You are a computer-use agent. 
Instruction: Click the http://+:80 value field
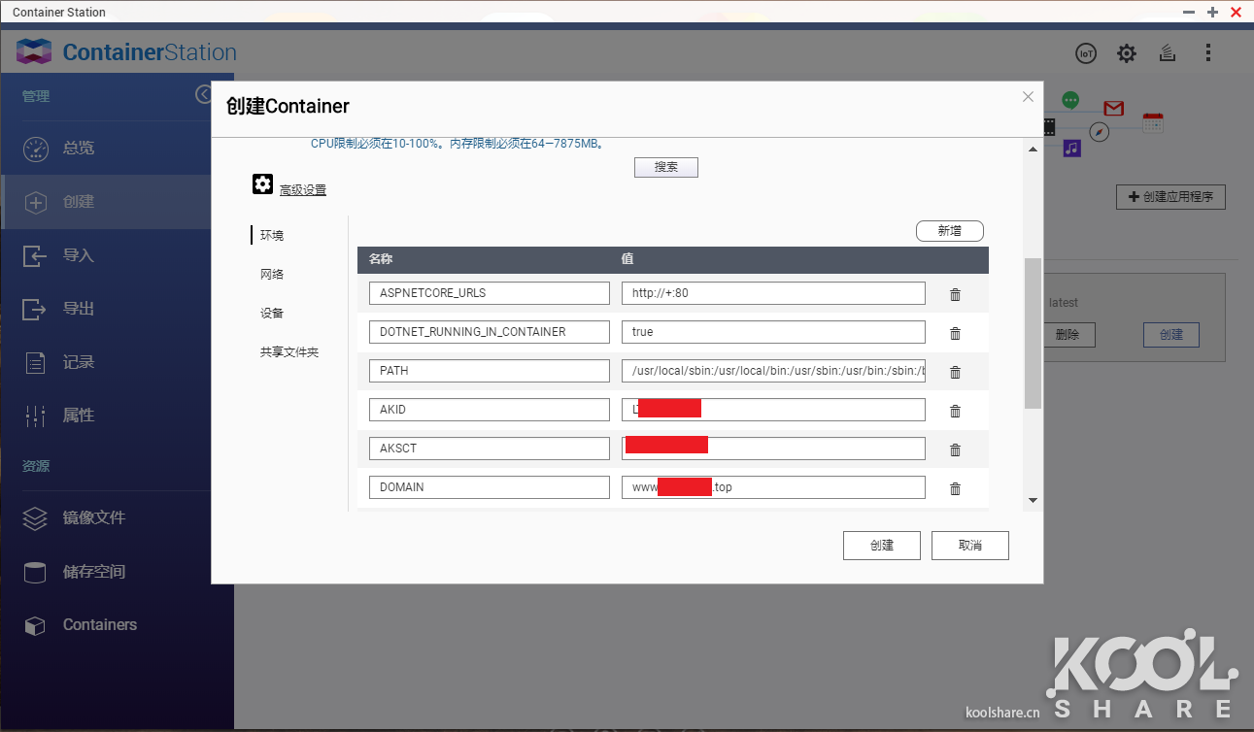click(773, 293)
